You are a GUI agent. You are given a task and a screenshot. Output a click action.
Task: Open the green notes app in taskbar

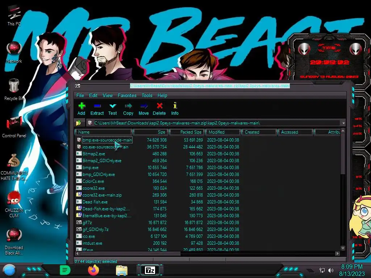65,270
